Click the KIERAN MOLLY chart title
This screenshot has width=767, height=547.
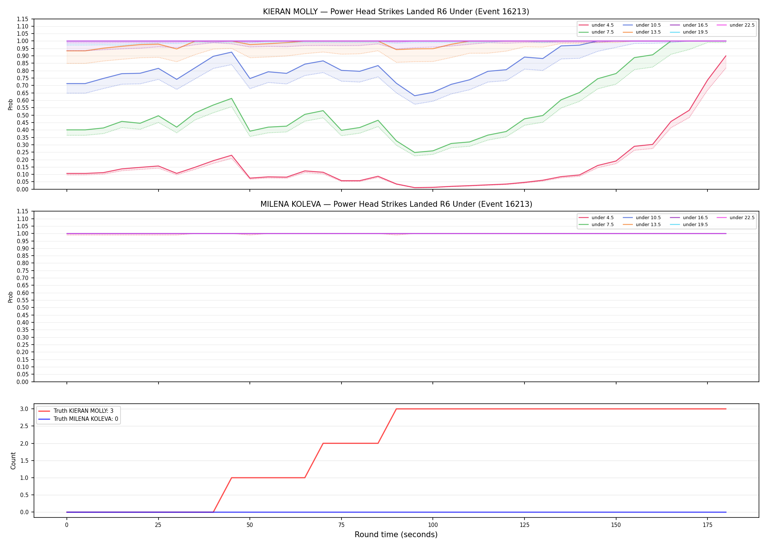pos(396,12)
